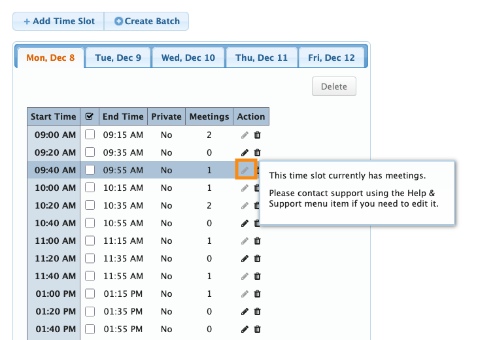Delete the 01:00 PM time slot
This screenshot has width=478, height=340.
(257, 294)
